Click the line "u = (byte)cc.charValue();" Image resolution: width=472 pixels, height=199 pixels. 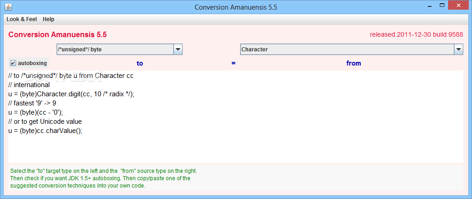click(45, 131)
